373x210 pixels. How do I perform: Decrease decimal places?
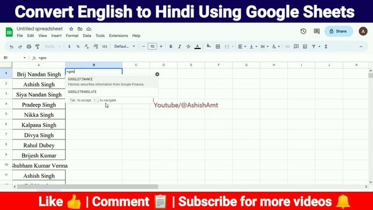[87, 47]
